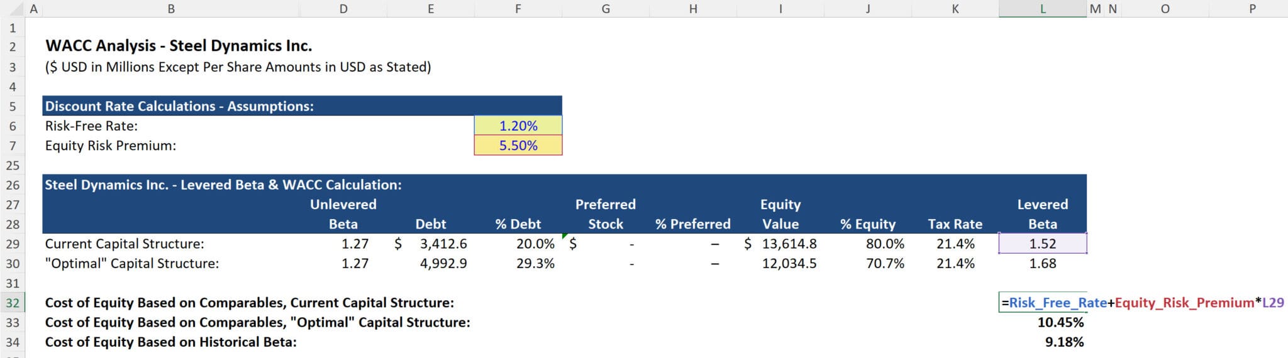Click the current structure Tax Rate 21.4% cell
The width and height of the screenshot is (1288, 358).
(955, 244)
